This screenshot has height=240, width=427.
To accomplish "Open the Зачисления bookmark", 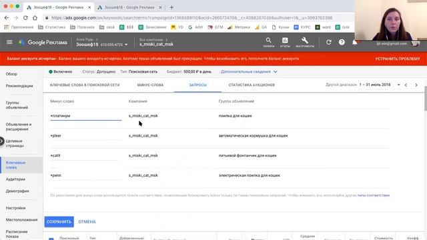I will [x=153, y=27].
